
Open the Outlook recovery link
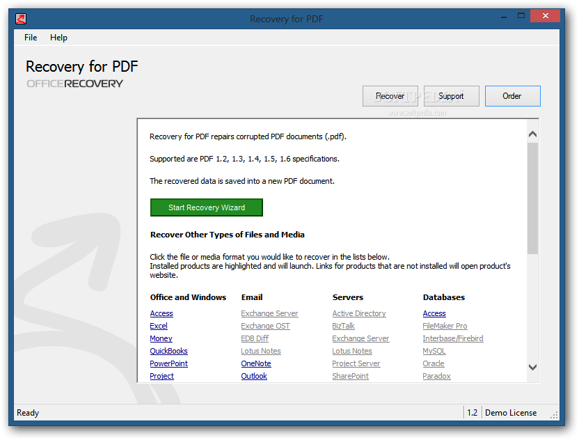pos(254,376)
